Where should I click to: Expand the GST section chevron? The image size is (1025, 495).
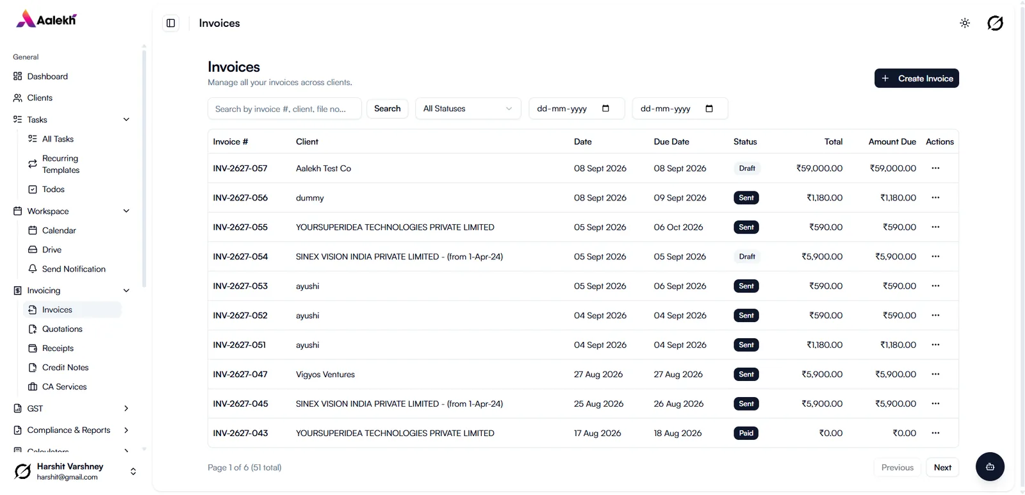pyautogui.click(x=126, y=409)
